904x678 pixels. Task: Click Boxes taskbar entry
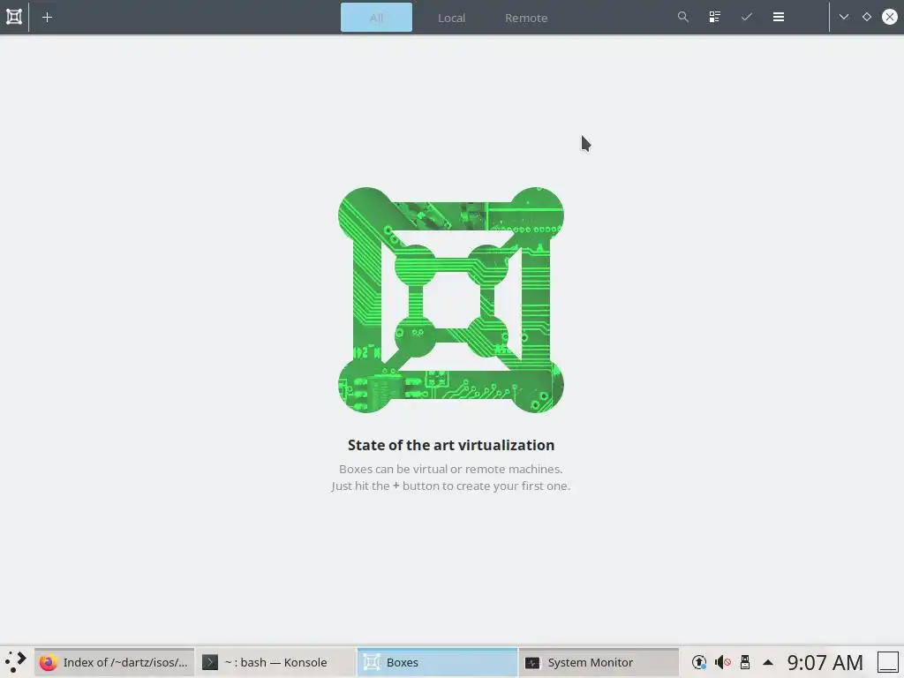coord(437,662)
